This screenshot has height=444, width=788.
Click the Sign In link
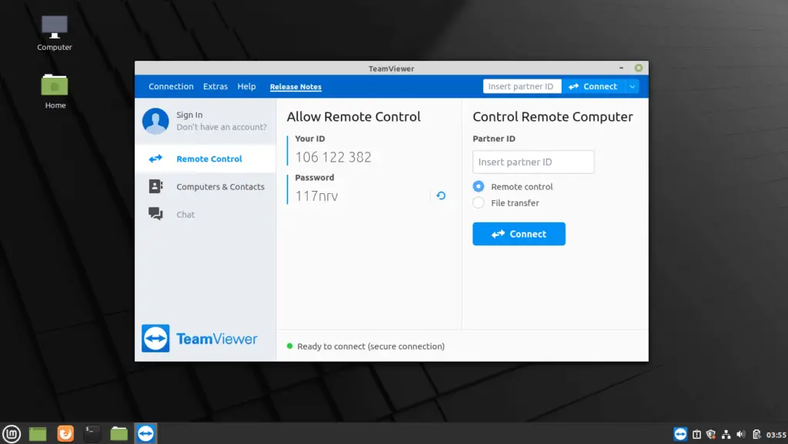(x=189, y=115)
